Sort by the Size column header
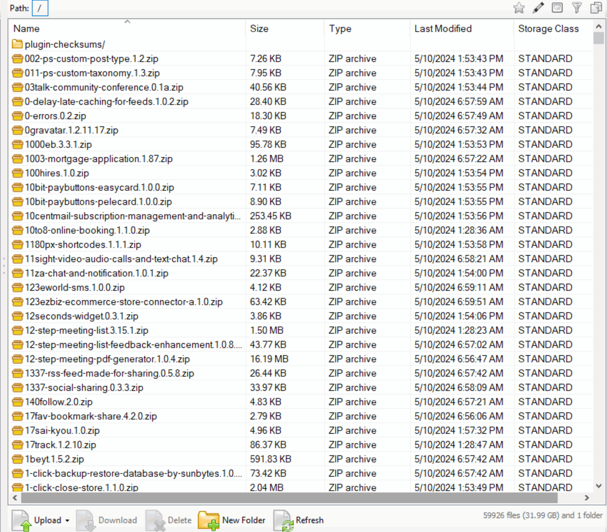The image size is (607, 532). click(285, 29)
